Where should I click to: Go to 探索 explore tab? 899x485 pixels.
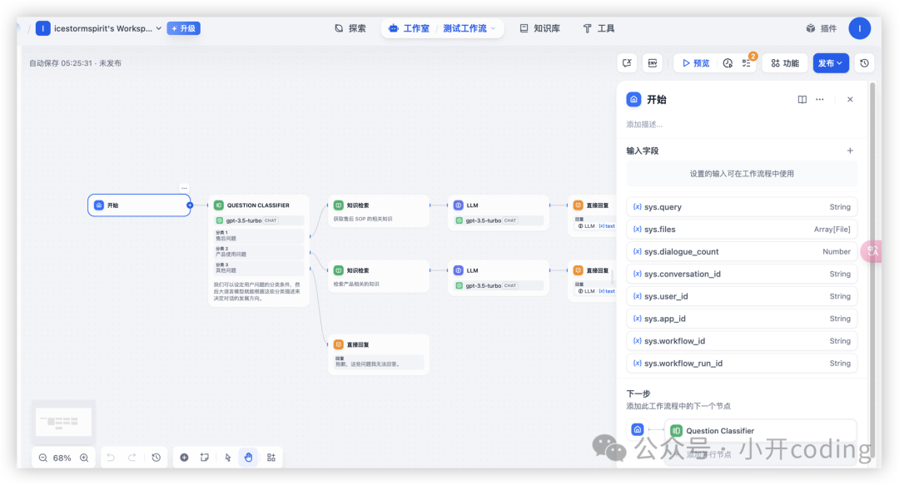pos(350,28)
